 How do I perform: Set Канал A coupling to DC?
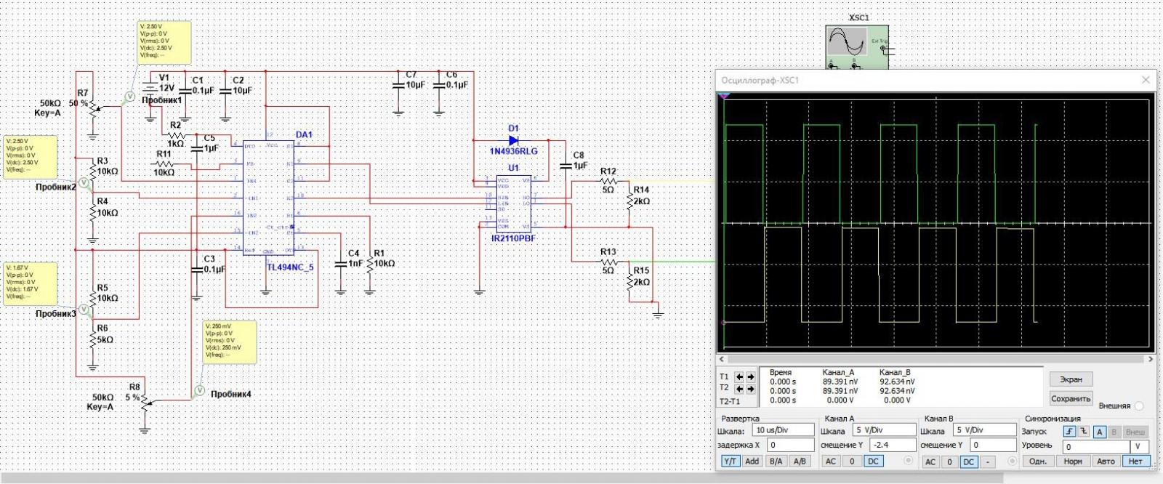coord(874,461)
